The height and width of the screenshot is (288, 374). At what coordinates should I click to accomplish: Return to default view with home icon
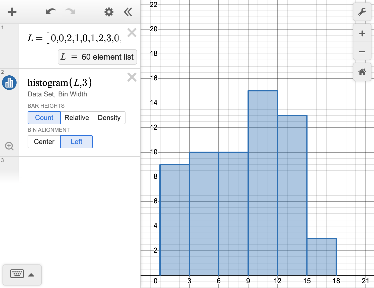[362, 72]
